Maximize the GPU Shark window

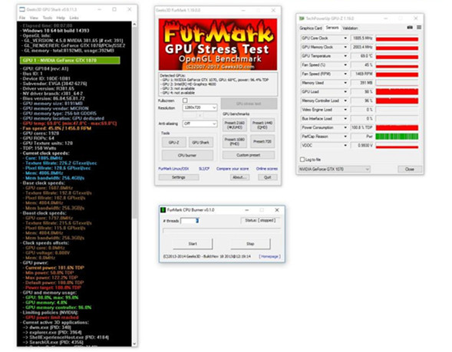[x=114, y=9]
